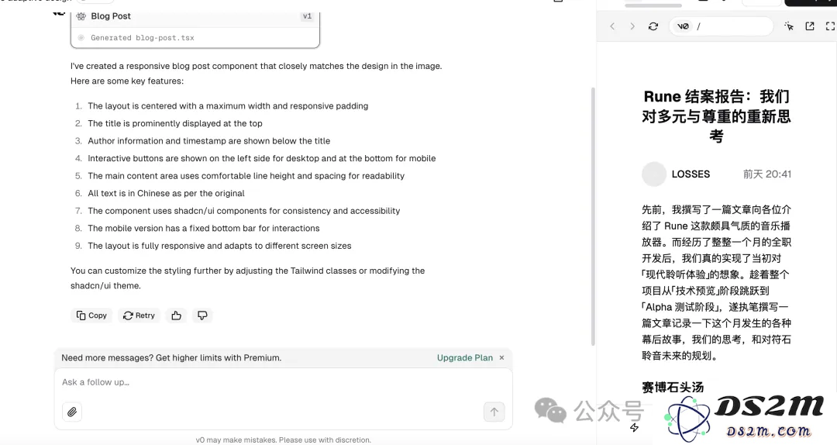The image size is (837, 445).
Task: Go forward in the preview browser
Action: click(632, 26)
